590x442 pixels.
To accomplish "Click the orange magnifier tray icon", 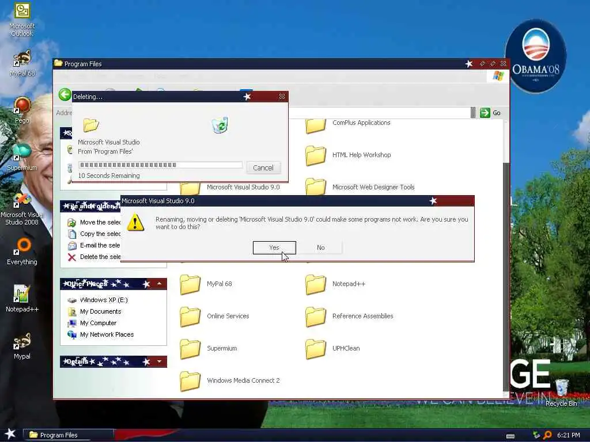I will (x=547, y=435).
